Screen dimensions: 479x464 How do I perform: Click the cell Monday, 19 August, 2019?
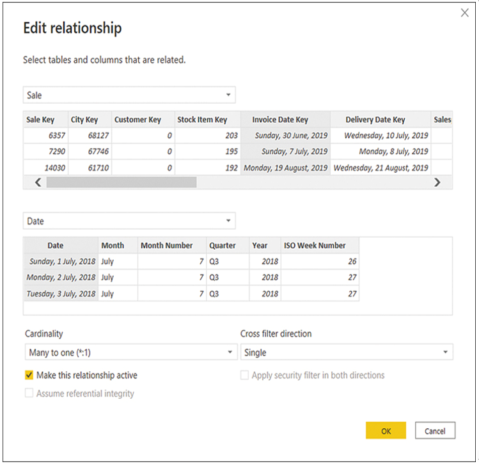pos(285,168)
